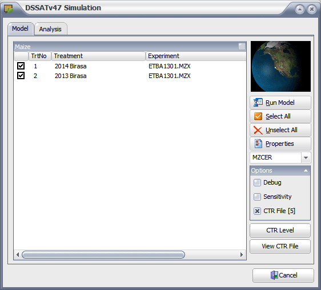Click the horizontal scrollbar thumb
Screen dimensions: 321x290
[x=103, y=255]
